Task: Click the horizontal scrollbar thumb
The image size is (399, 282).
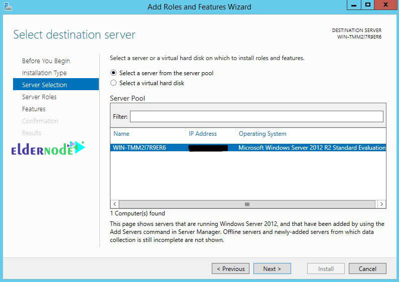Action: coord(247,204)
